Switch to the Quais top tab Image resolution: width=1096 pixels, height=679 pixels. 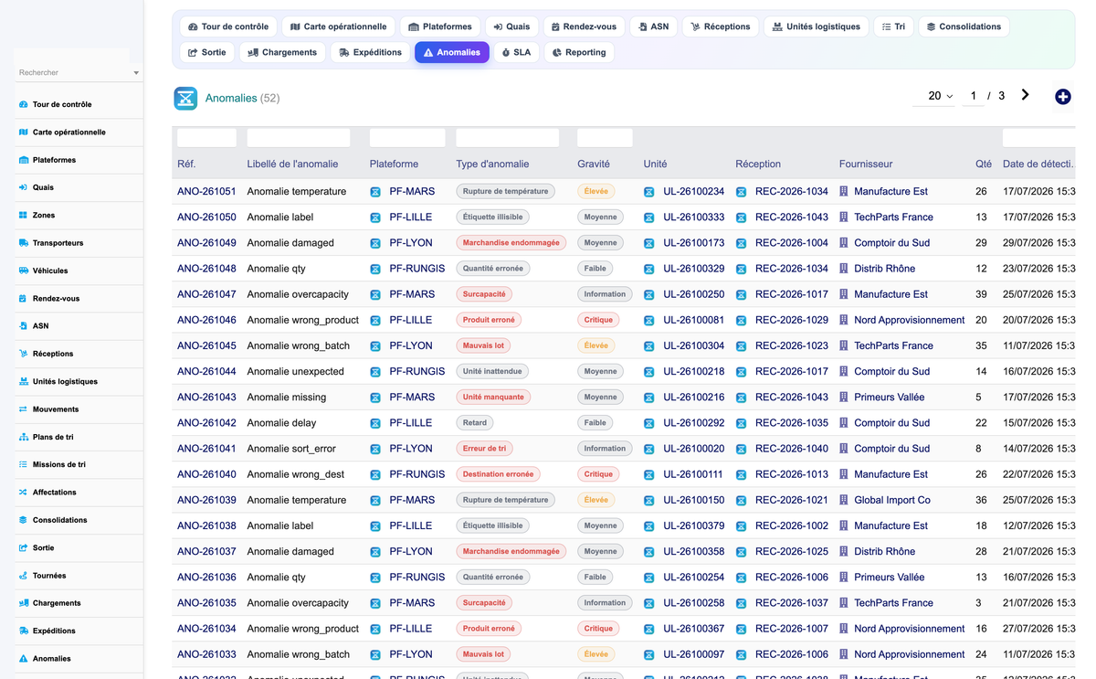tap(511, 27)
